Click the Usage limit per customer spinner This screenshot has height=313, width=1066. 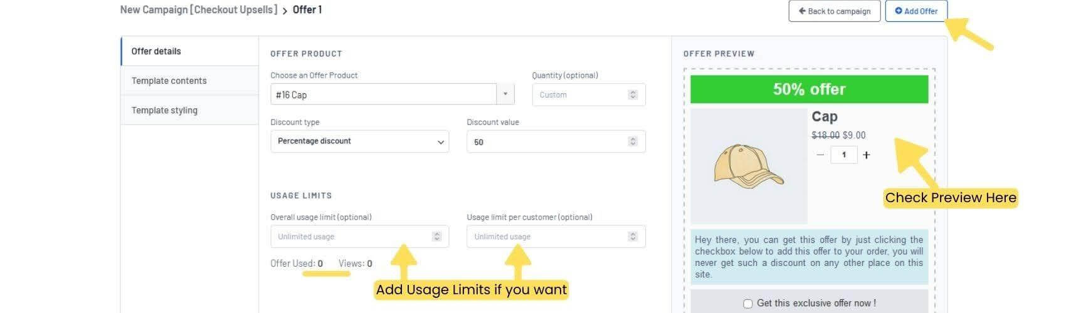pyautogui.click(x=633, y=237)
